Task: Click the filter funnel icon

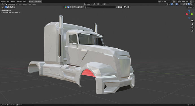Action: coord(125,7)
